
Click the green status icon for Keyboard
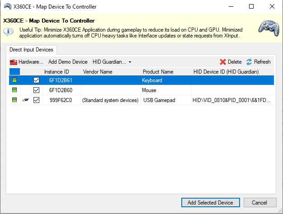coord(14,80)
